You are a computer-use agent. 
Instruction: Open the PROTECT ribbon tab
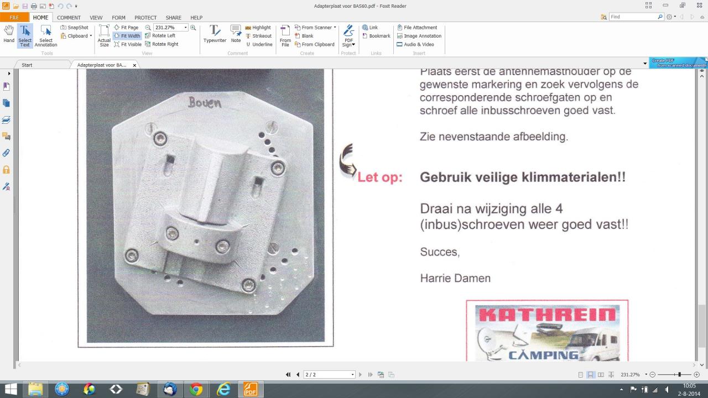145,17
